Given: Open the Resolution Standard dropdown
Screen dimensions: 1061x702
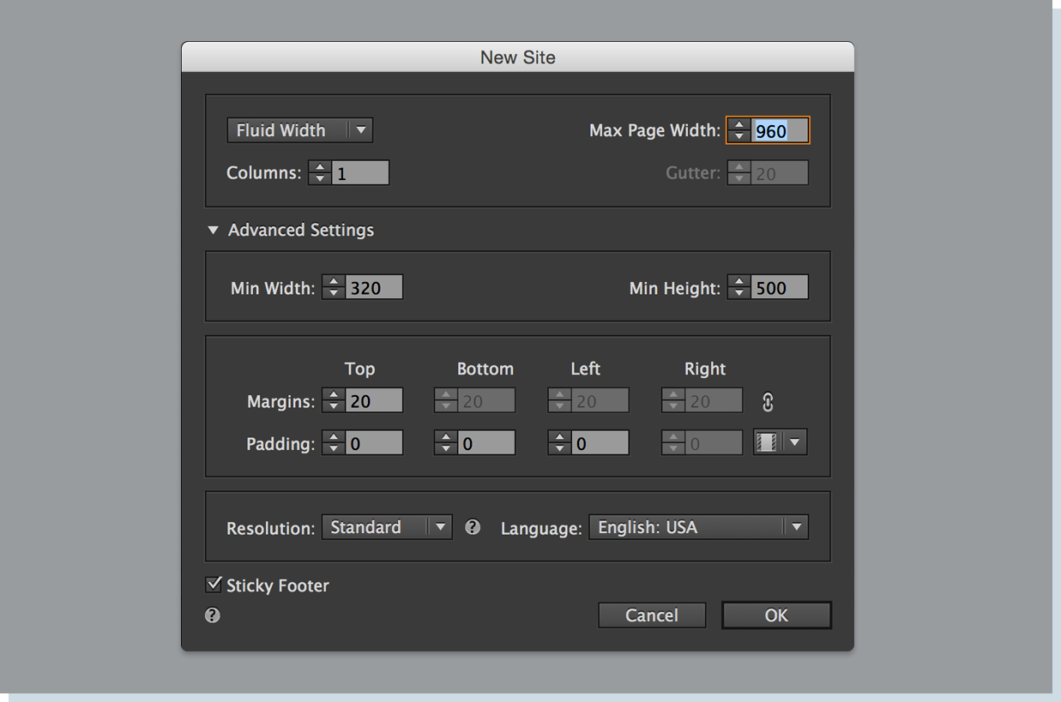Looking at the screenshot, I should 386,527.
